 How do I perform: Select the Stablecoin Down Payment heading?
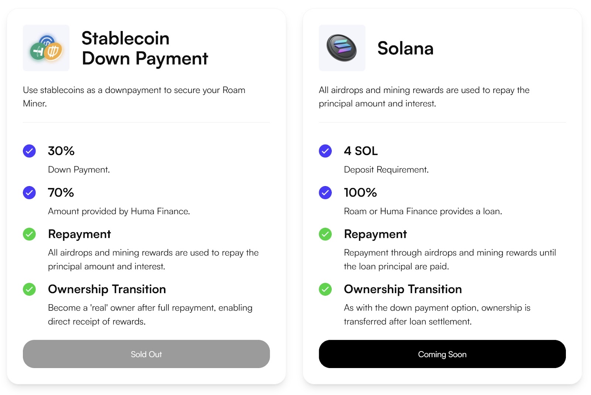pos(145,48)
